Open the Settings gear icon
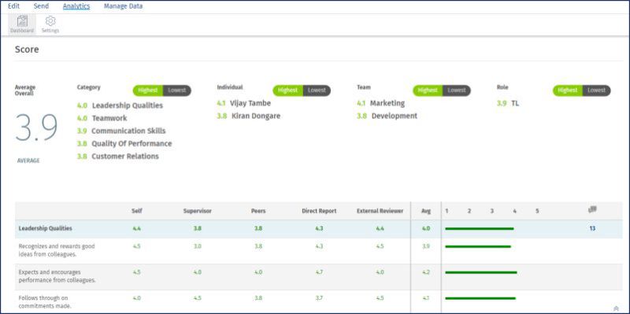This screenshot has width=630, height=314. (x=50, y=24)
